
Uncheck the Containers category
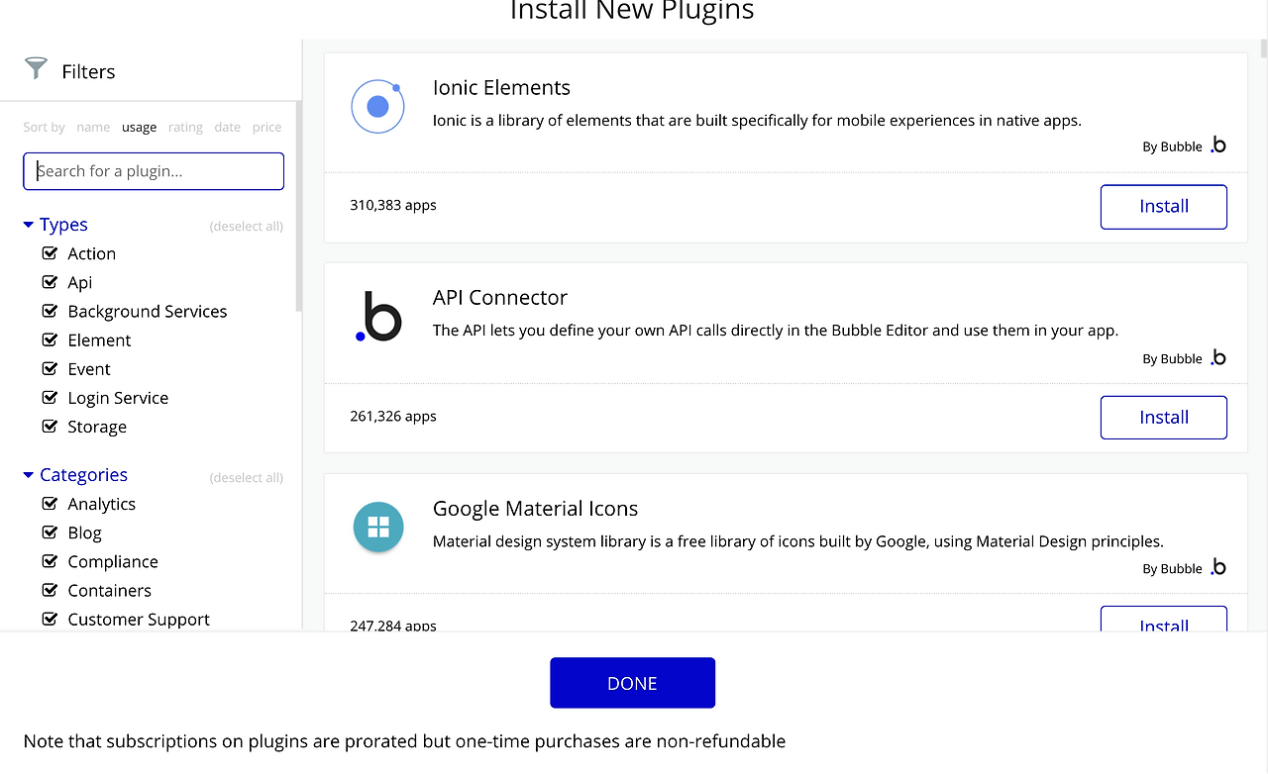click(50, 590)
